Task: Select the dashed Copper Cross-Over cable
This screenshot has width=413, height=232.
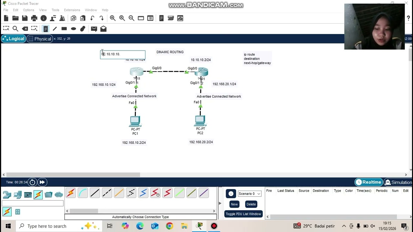Action: (x=107, y=193)
